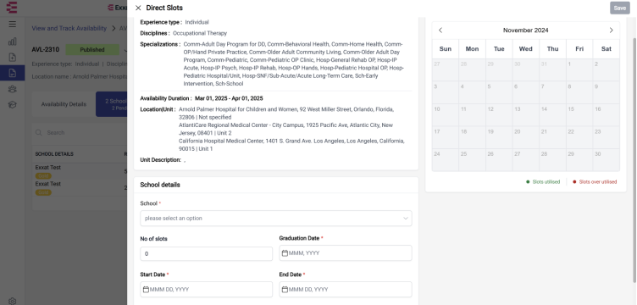637x305 pixels.
Task: Click the Save button
Action: pyautogui.click(x=619, y=8)
